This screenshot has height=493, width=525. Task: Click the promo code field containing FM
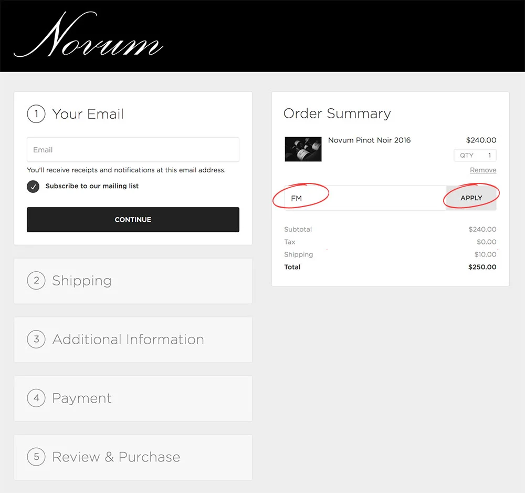pyautogui.click(x=365, y=198)
